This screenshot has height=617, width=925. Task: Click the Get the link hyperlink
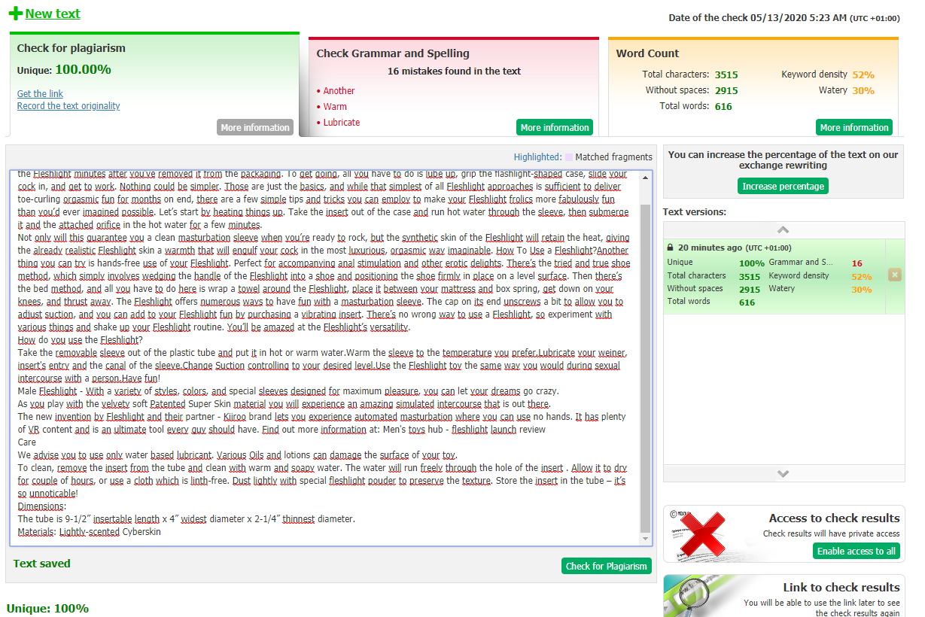(40, 94)
